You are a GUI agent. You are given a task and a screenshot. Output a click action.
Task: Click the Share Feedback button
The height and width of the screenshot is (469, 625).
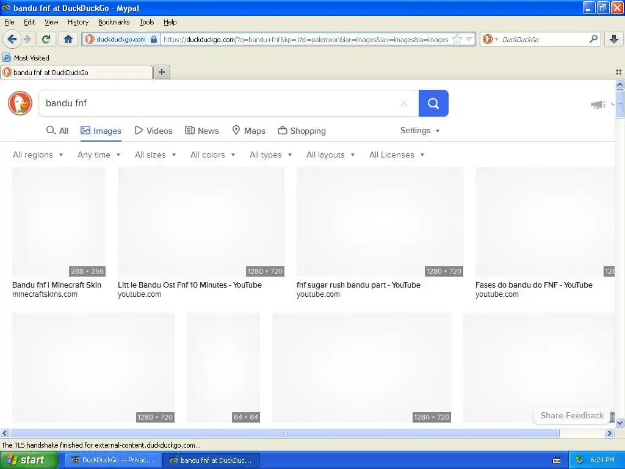(572, 415)
